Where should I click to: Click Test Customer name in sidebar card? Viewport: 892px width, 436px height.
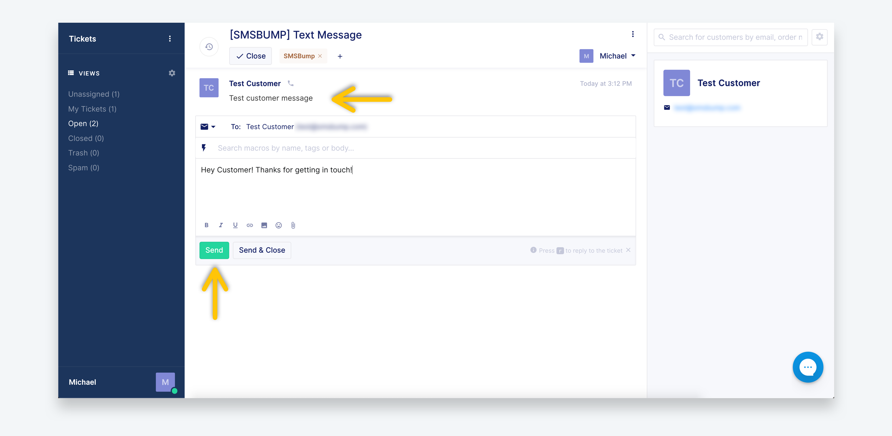pyautogui.click(x=729, y=83)
